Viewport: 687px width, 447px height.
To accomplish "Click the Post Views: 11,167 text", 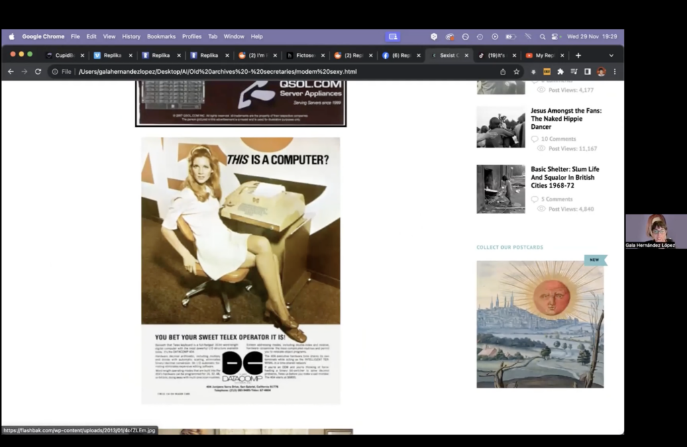I will [573, 149].
